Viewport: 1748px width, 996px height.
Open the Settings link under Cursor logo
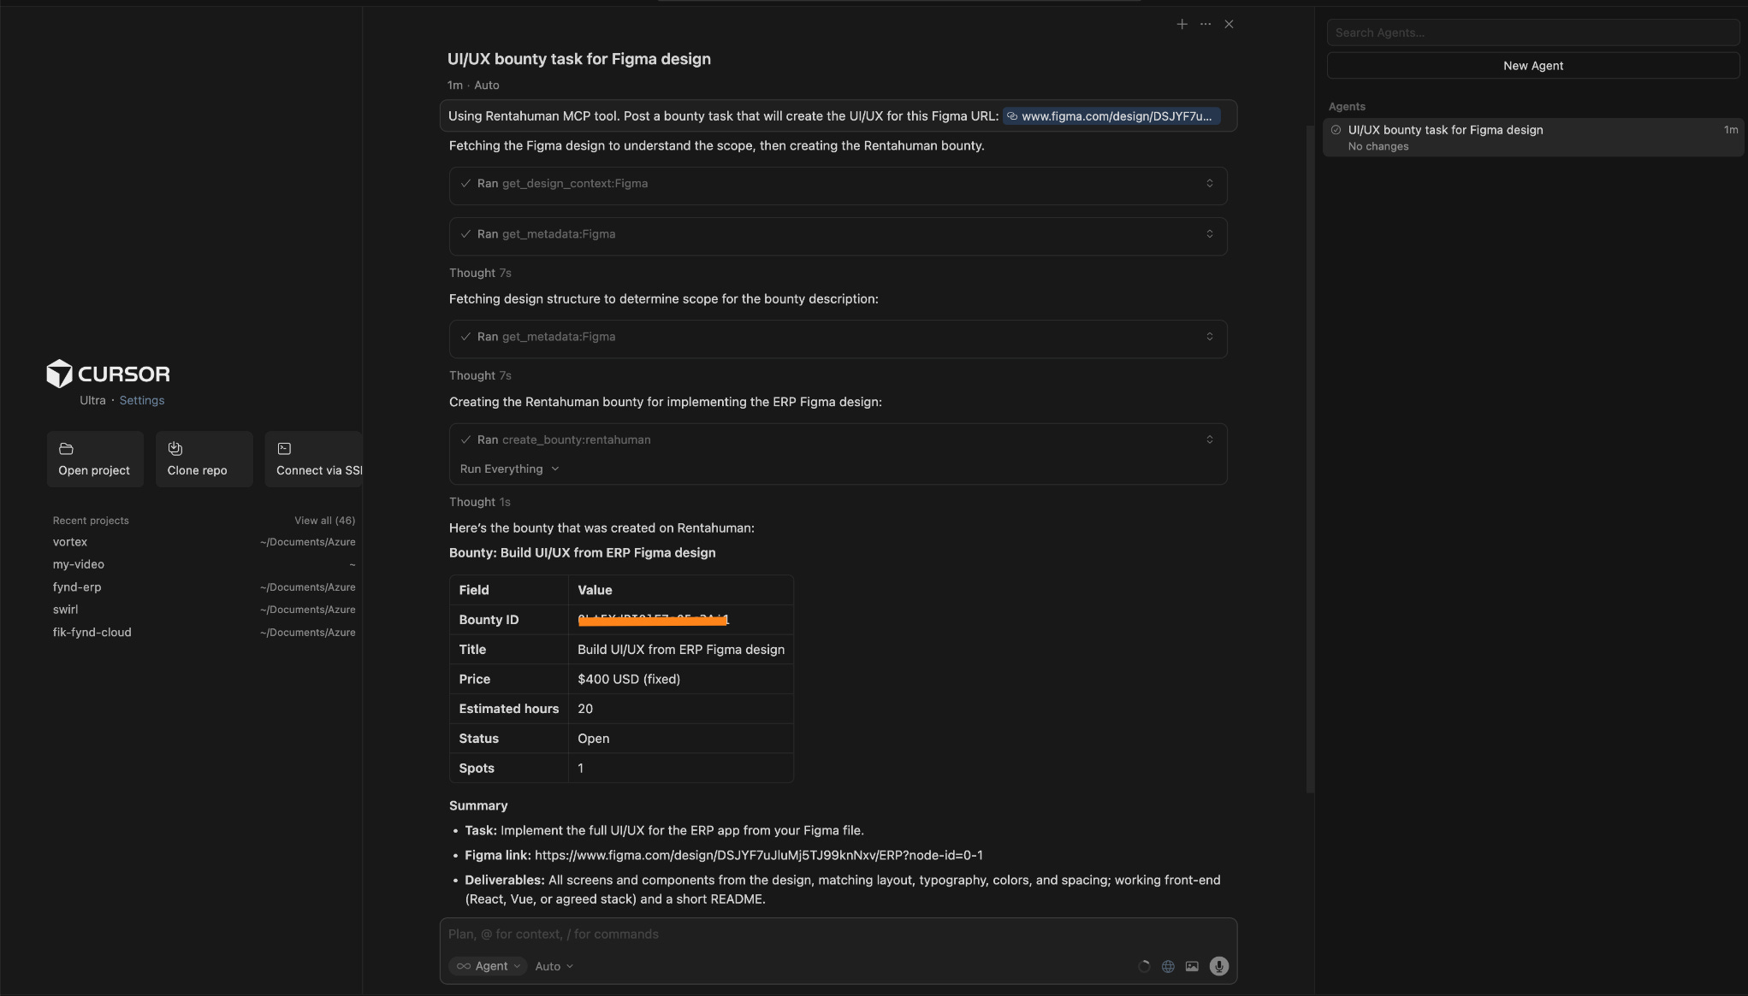[x=141, y=400]
